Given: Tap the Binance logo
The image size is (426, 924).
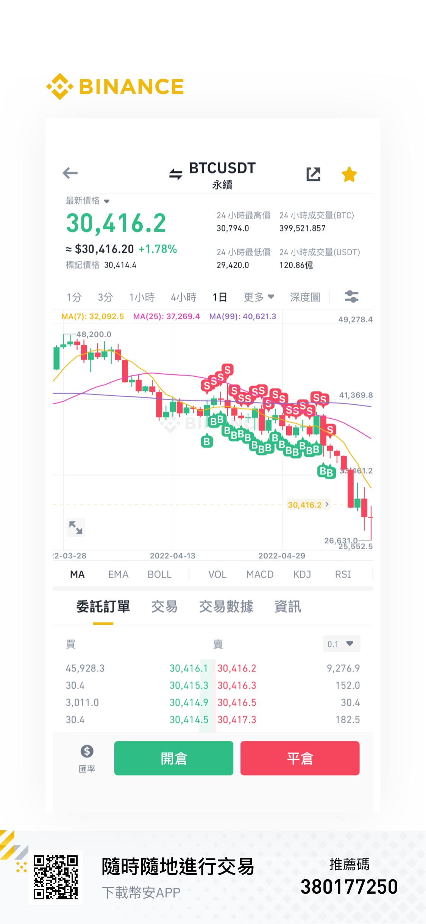Looking at the screenshot, I should 115,86.
